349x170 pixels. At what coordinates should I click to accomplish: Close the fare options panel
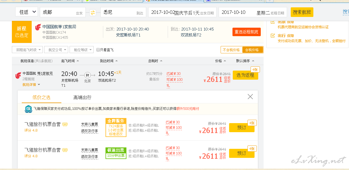point(250,97)
